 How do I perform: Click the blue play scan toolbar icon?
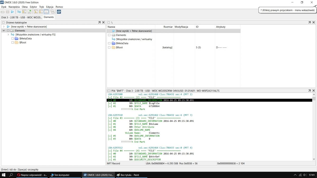coord(12,12)
